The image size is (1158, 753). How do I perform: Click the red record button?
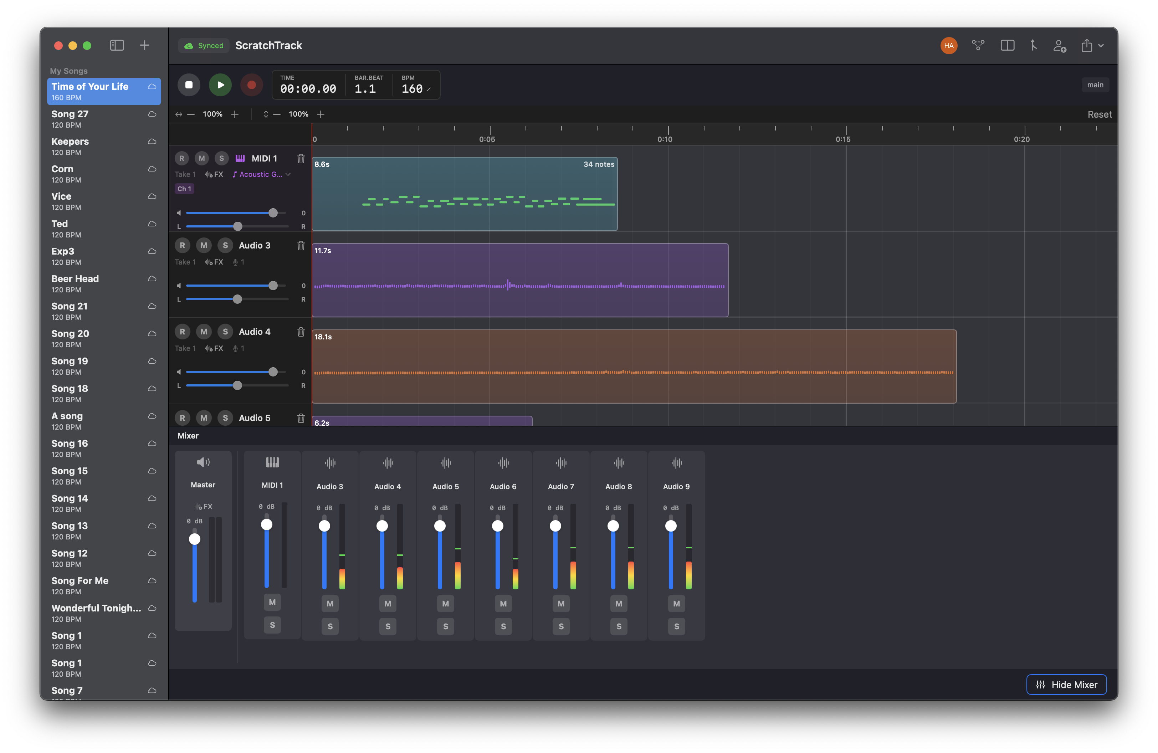[252, 84]
